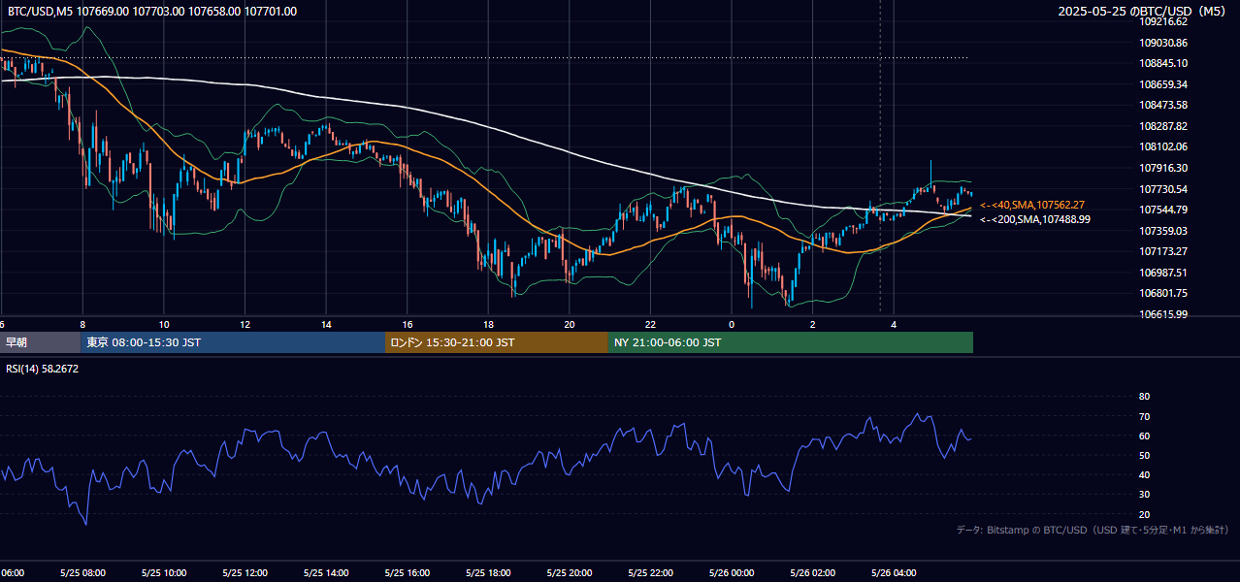Viewport: 1240px width, 582px height.
Task: Select the ロンドン 15:30-21:00 JST session bar
Action: pos(497,342)
